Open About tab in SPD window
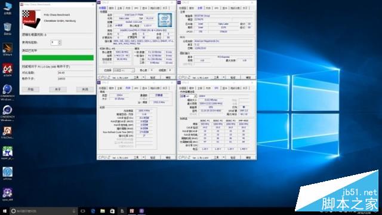Viewport: 382px width, 215px height. click(x=245, y=88)
